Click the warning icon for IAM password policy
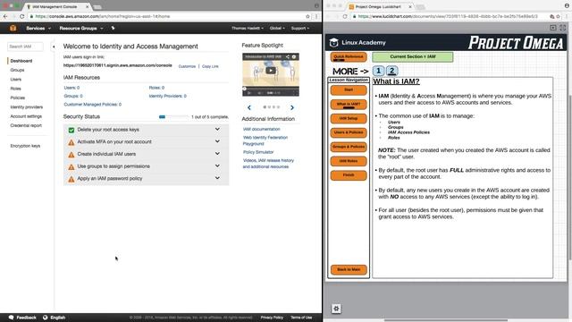Screen dimensions: 572x322 pyautogui.click(x=71, y=179)
